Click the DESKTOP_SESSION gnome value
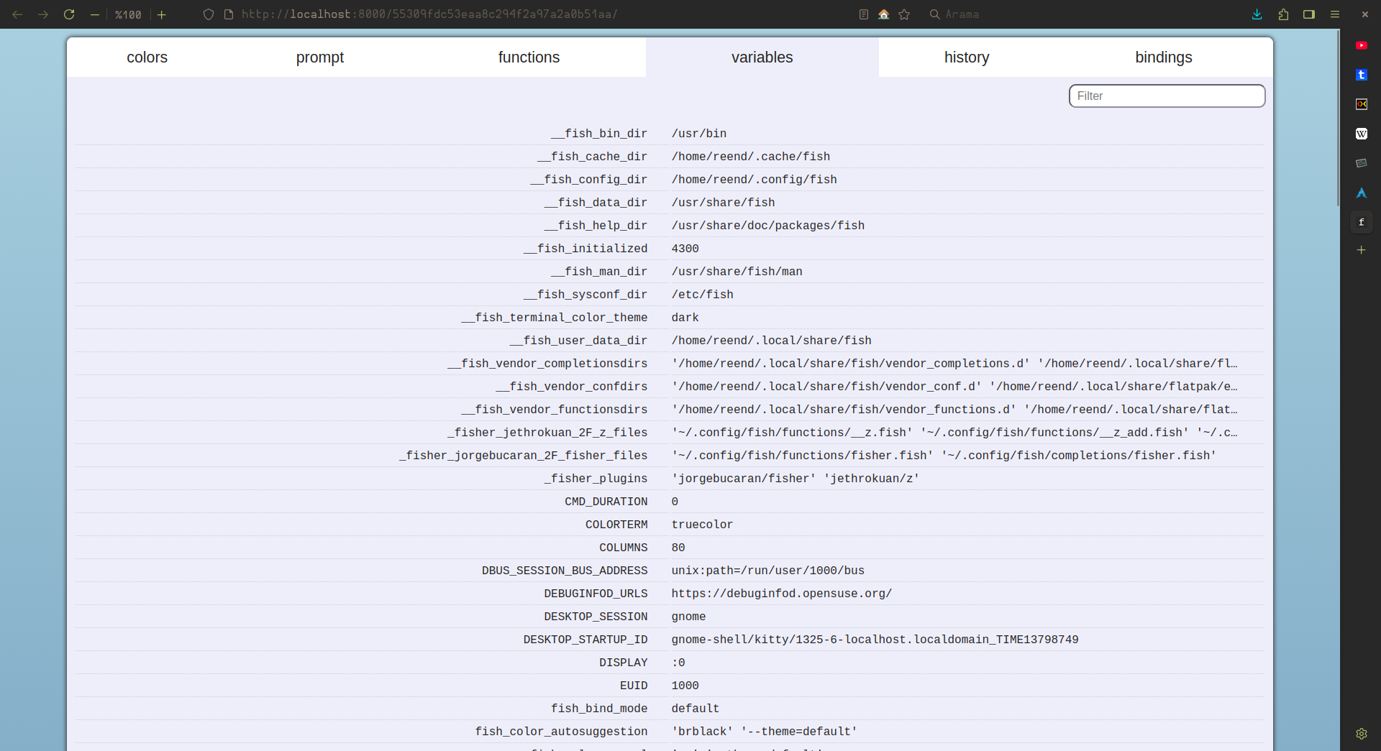 tap(689, 617)
